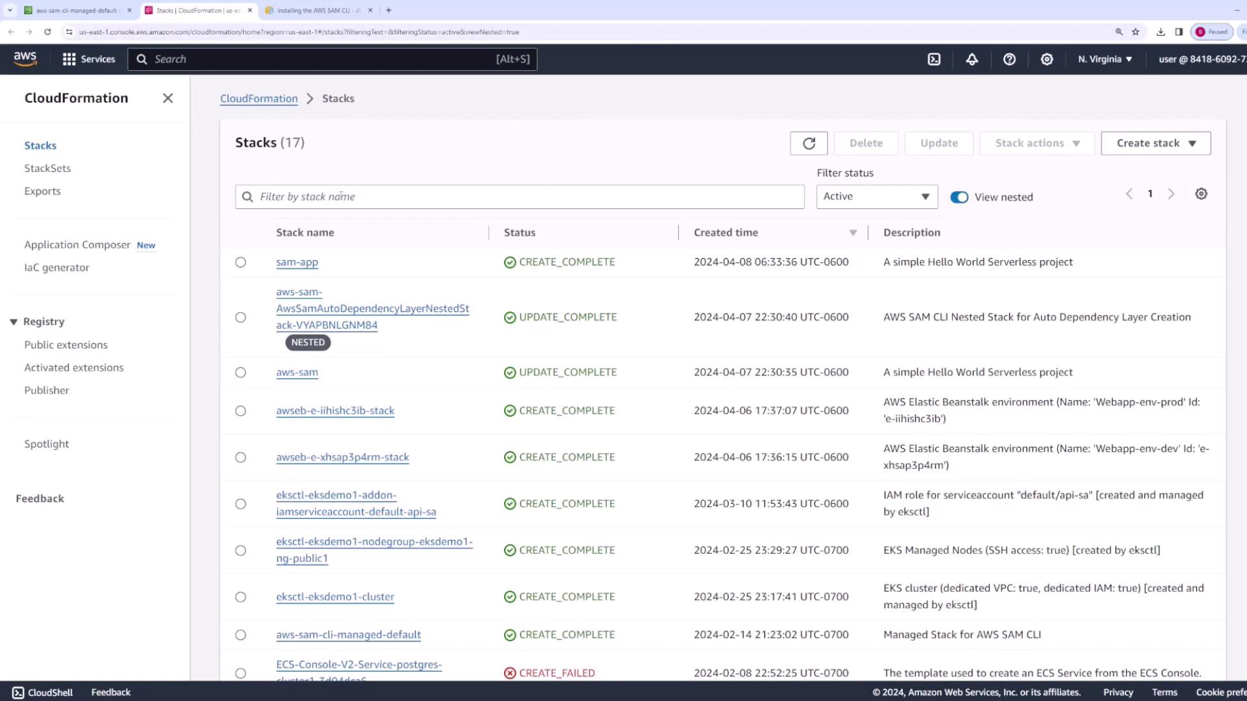Open the Filter status Active dropdown

[x=876, y=197]
